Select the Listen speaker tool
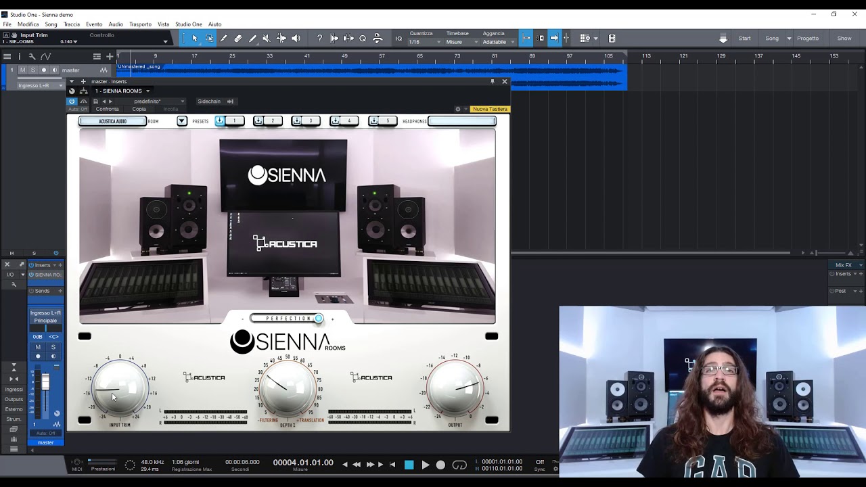The height and width of the screenshot is (487, 866). 296,39
